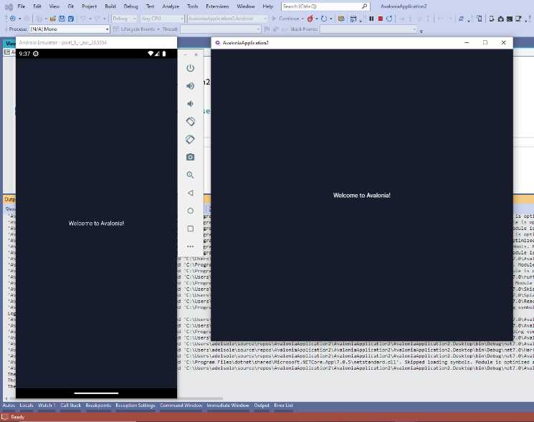Image resolution: width=534 pixels, height=422 pixels.
Task: Take emulator screenshot with camera icon
Action: click(191, 157)
